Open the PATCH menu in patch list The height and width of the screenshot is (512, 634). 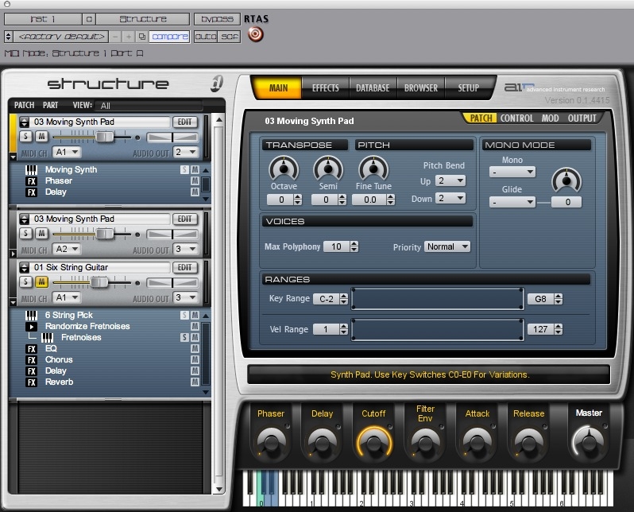coord(25,105)
